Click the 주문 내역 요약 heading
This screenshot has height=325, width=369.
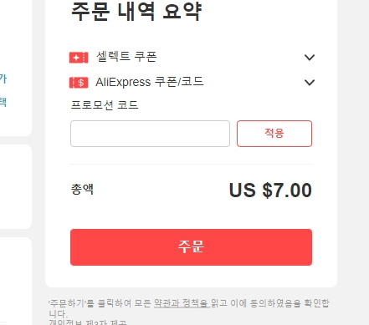[136, 12]
